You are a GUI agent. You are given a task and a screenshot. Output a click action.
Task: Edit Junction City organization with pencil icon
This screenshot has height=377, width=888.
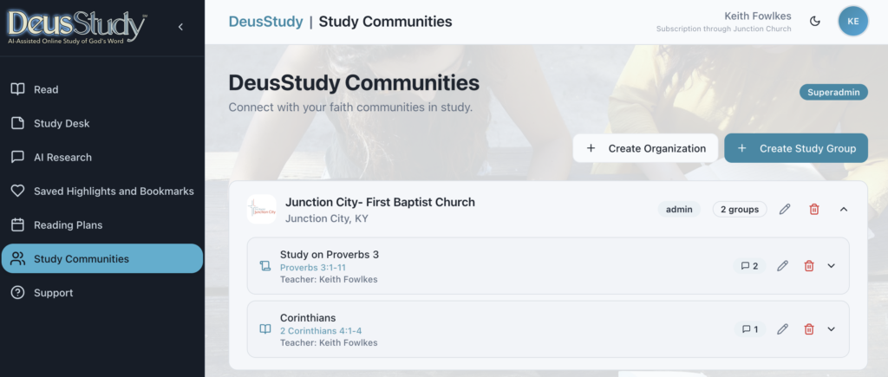[x=785, y=209]
